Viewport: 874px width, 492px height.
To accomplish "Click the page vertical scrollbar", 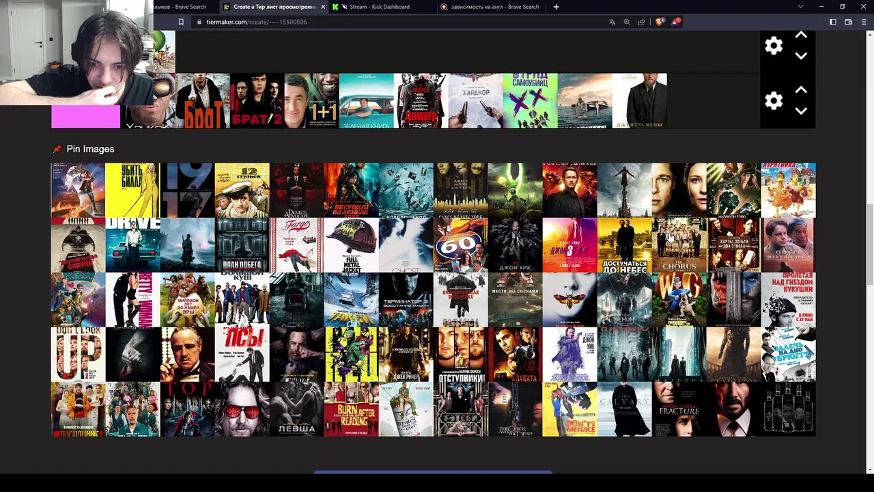I will pos(869,246).
